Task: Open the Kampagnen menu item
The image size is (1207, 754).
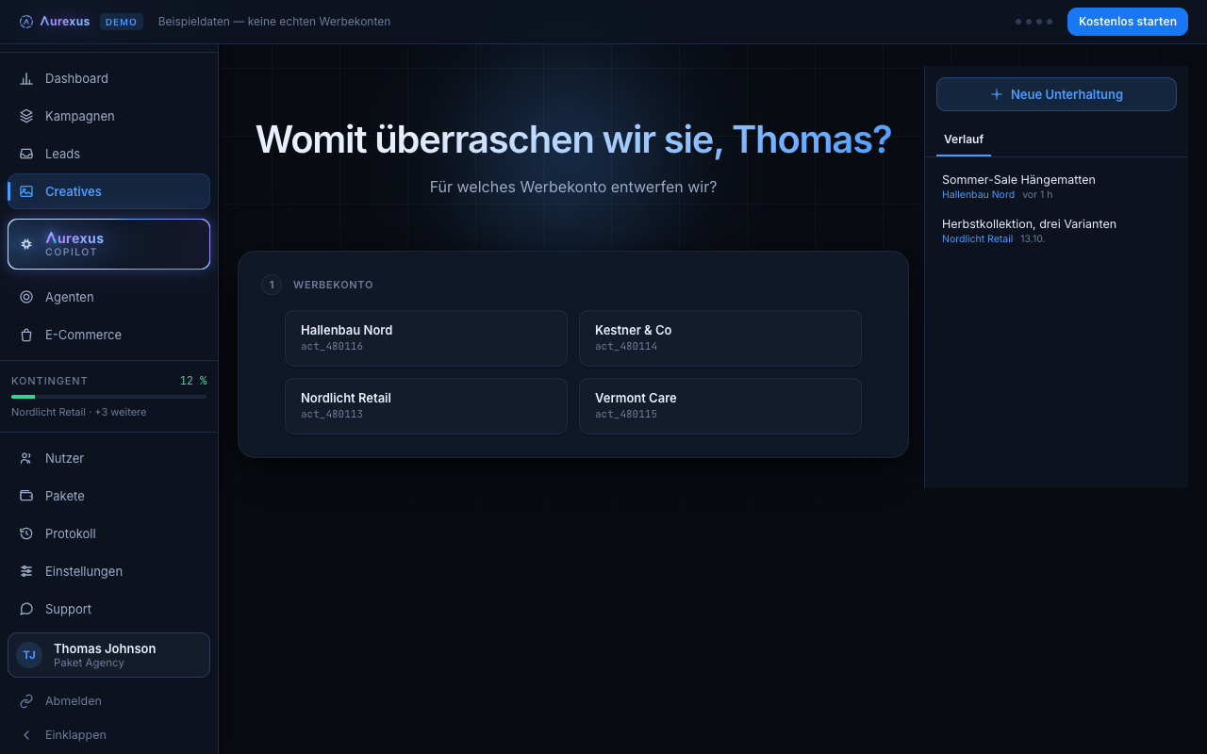Action: (108, 116)
